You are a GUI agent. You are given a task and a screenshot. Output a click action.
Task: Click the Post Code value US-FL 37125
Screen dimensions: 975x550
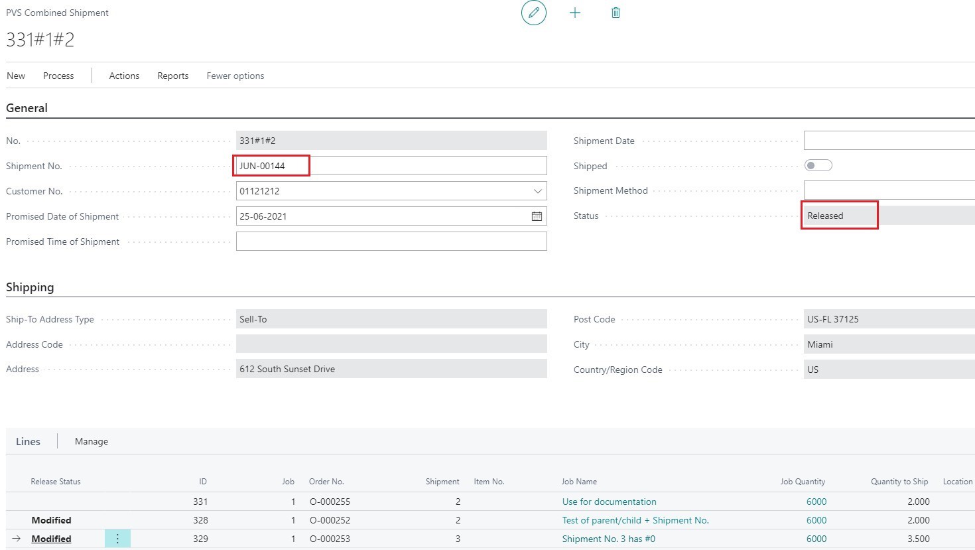click(x=889, y=319)
